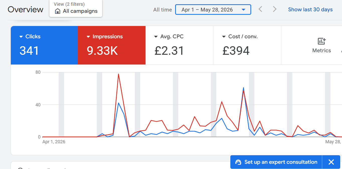The width and height of the screenshot is (342, 169).
Task: Click the Overview page heading
Action: pos(25,9)
